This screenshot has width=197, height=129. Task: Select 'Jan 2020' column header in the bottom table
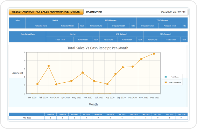(50, 114)
